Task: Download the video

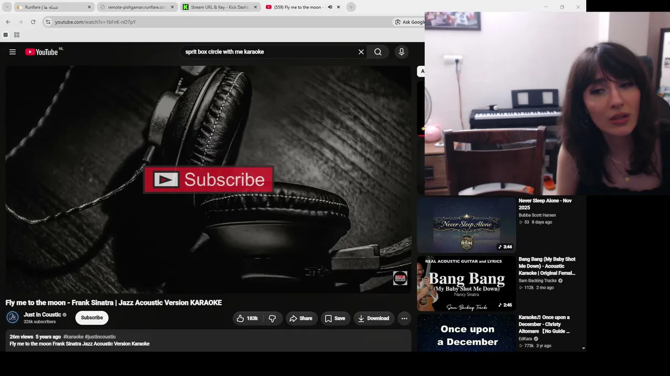Action: click(374, 318)
